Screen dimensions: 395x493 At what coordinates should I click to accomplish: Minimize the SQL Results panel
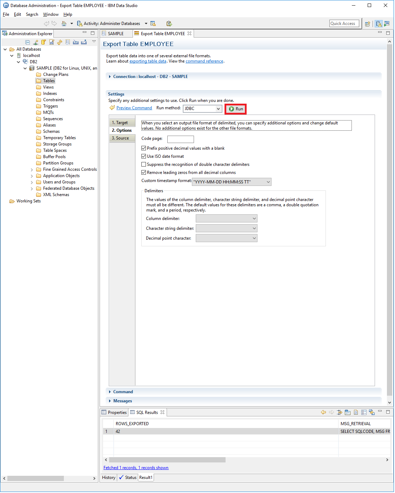(380, 411)
